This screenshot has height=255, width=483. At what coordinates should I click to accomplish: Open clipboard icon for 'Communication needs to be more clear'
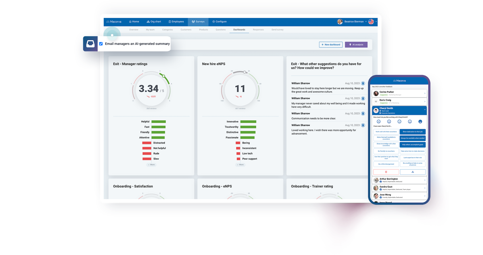click(363, 113)
